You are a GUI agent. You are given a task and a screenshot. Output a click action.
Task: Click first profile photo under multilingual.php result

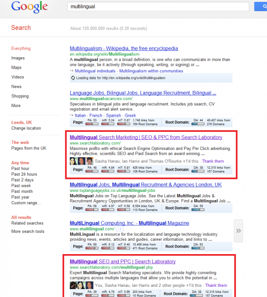point(73,285)
